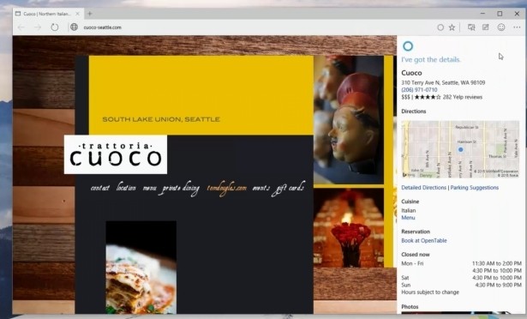Click the Sat hours row

(x=461, y=278)
